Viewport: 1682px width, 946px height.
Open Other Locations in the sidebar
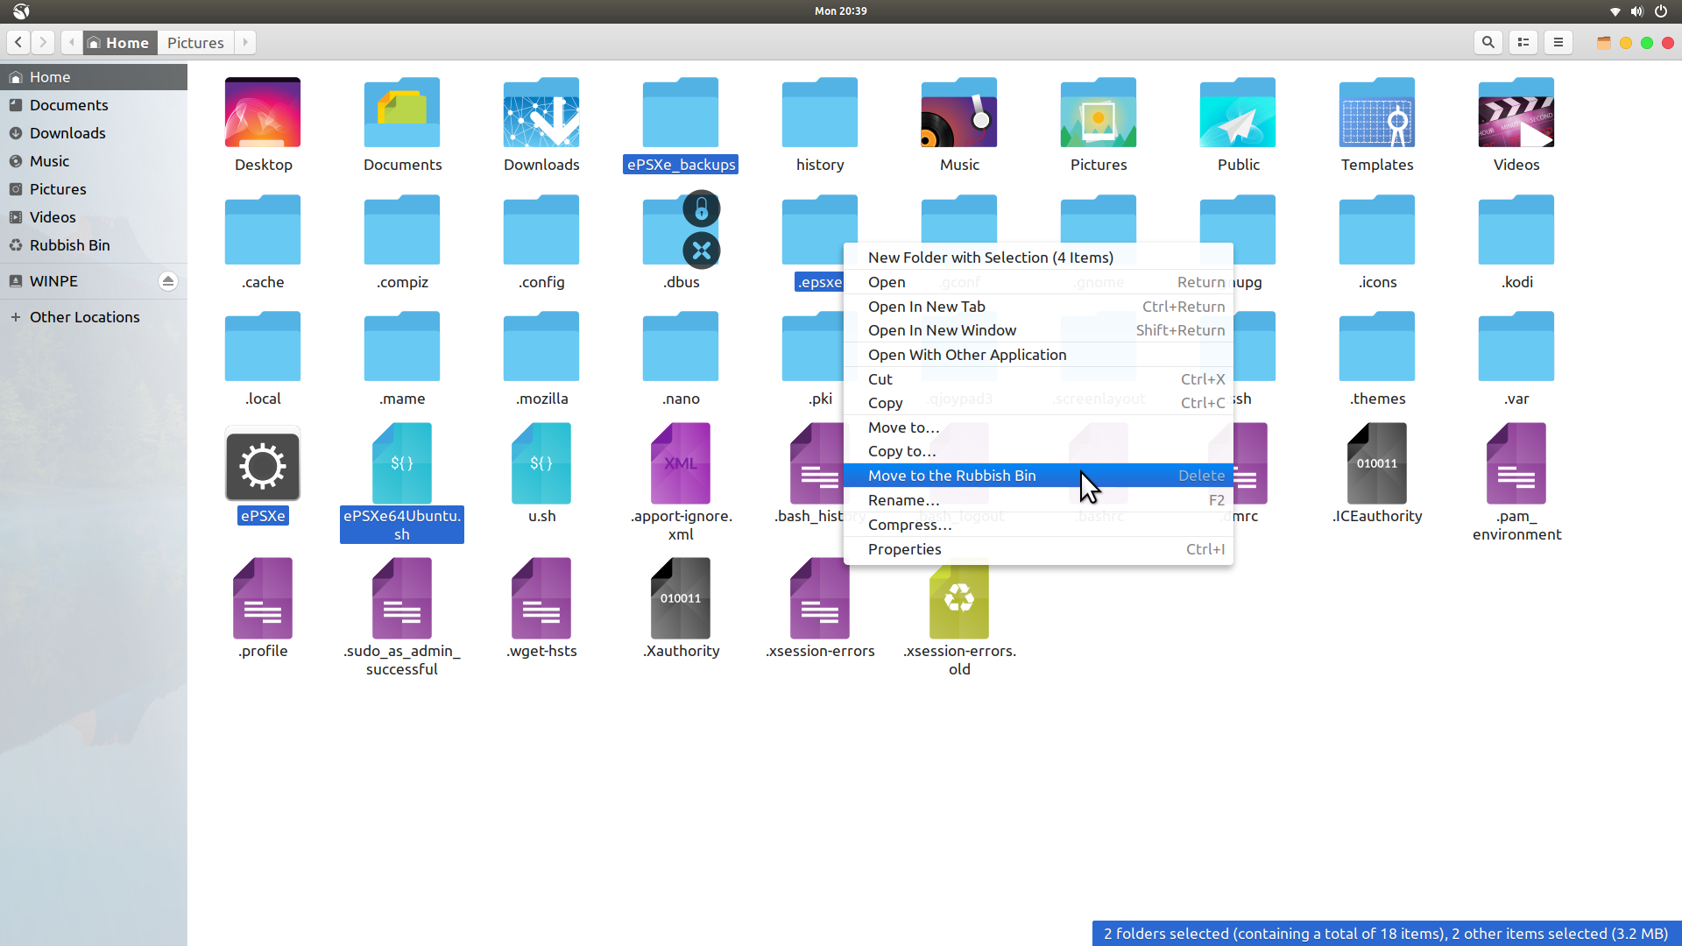tap(94, 317)
